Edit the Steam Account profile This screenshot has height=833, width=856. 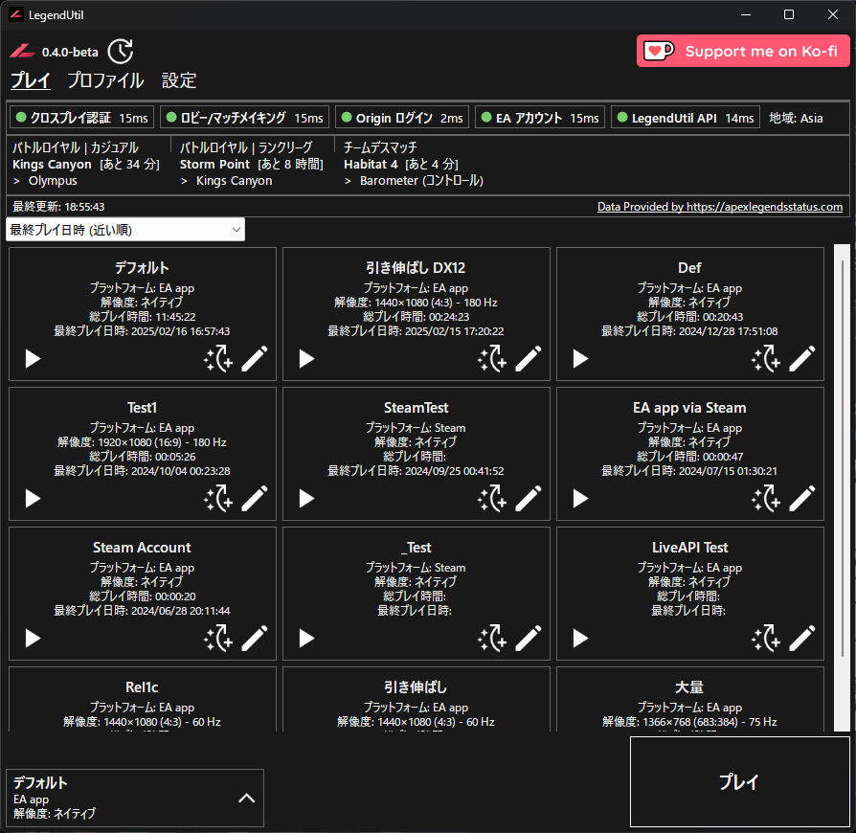pos(255,638)
